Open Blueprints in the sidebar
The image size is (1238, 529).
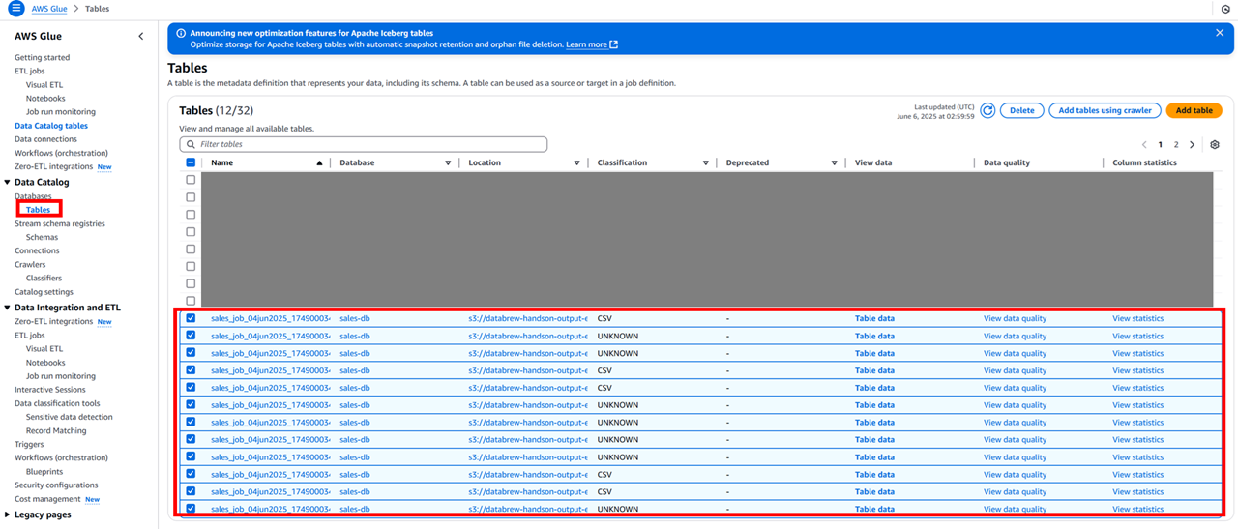click(44, 471)
